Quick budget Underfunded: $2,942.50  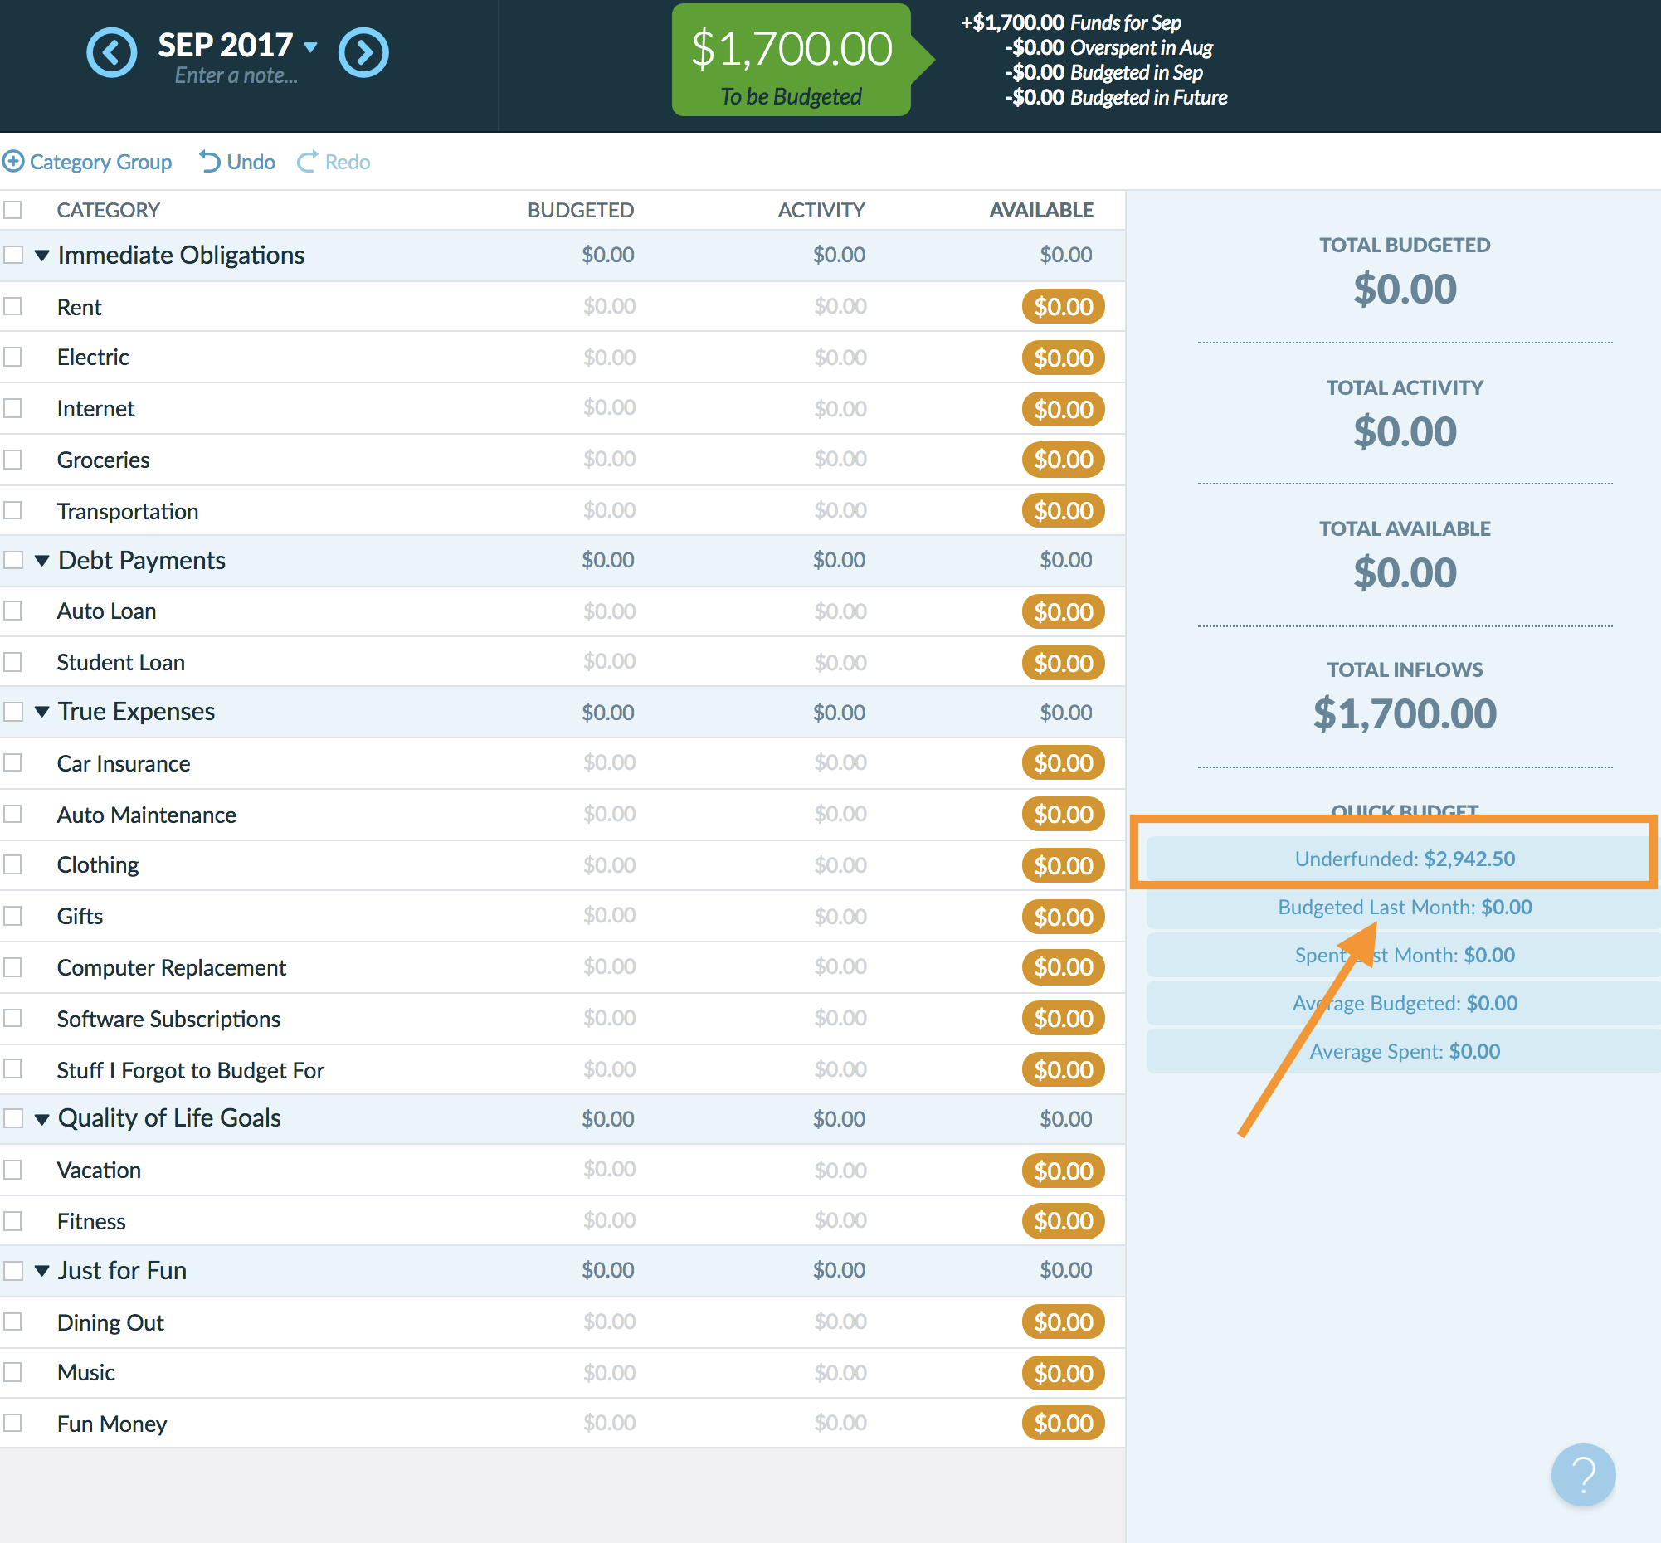[x=1402, y=859]
